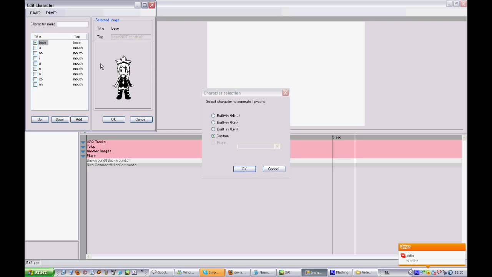Collapse the Plugin track triangle
Screen dimensions: 492x277
83,156
